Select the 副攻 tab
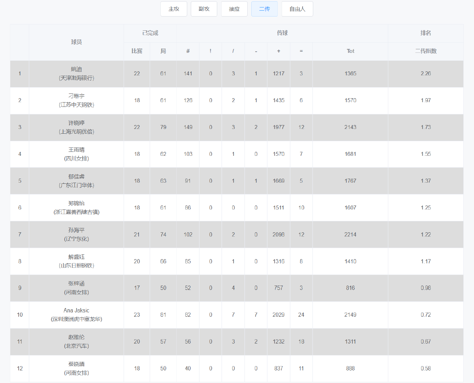The image size is (474, 383). tap(204, 9)
